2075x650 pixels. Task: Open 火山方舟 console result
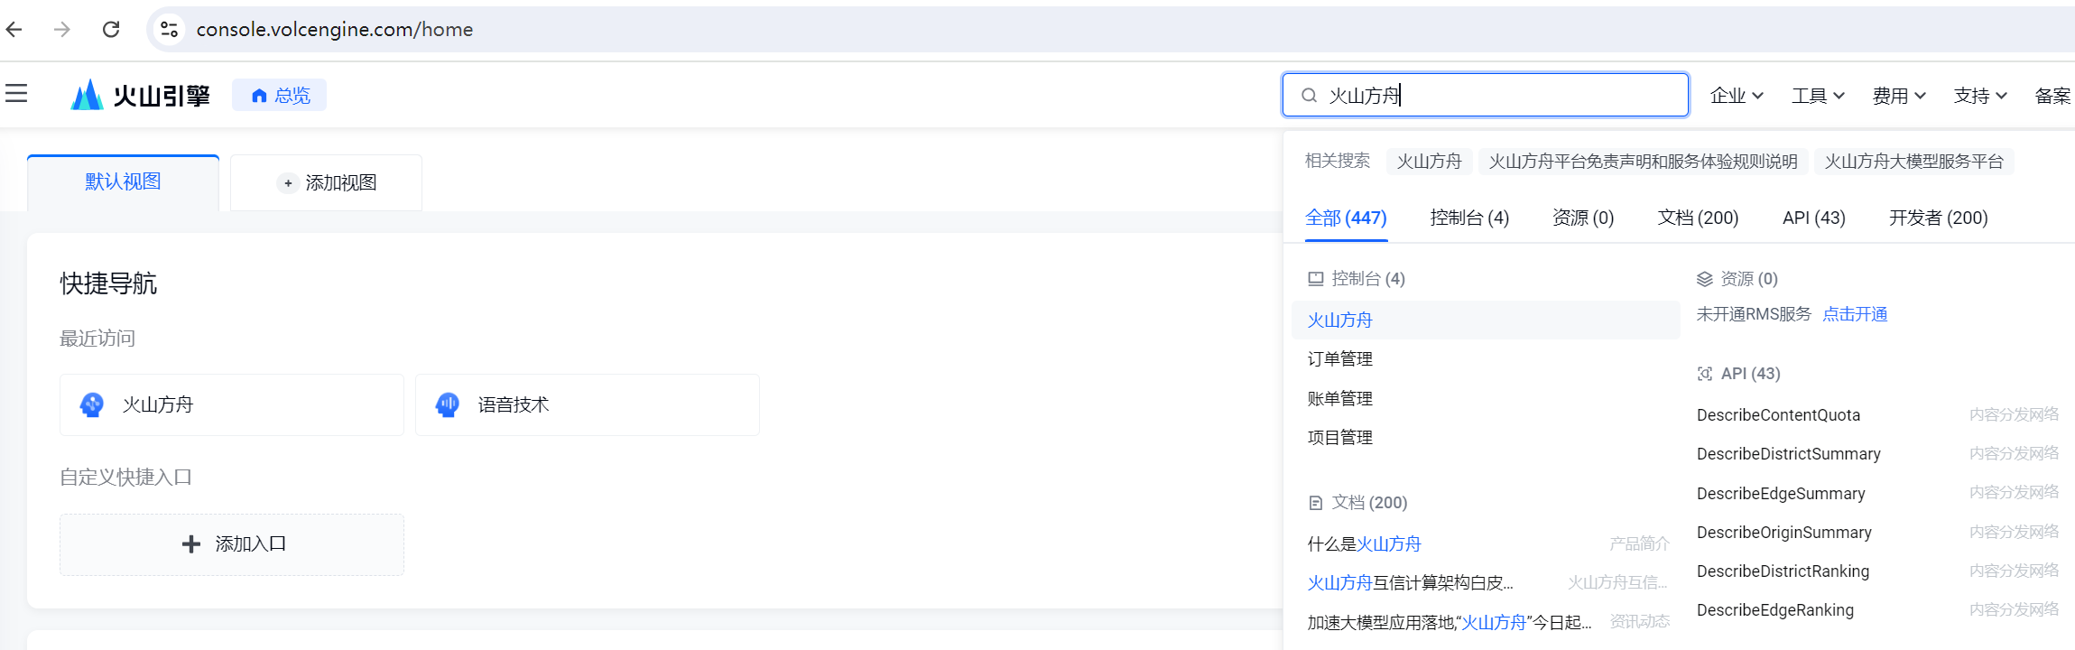(1486, 320)
